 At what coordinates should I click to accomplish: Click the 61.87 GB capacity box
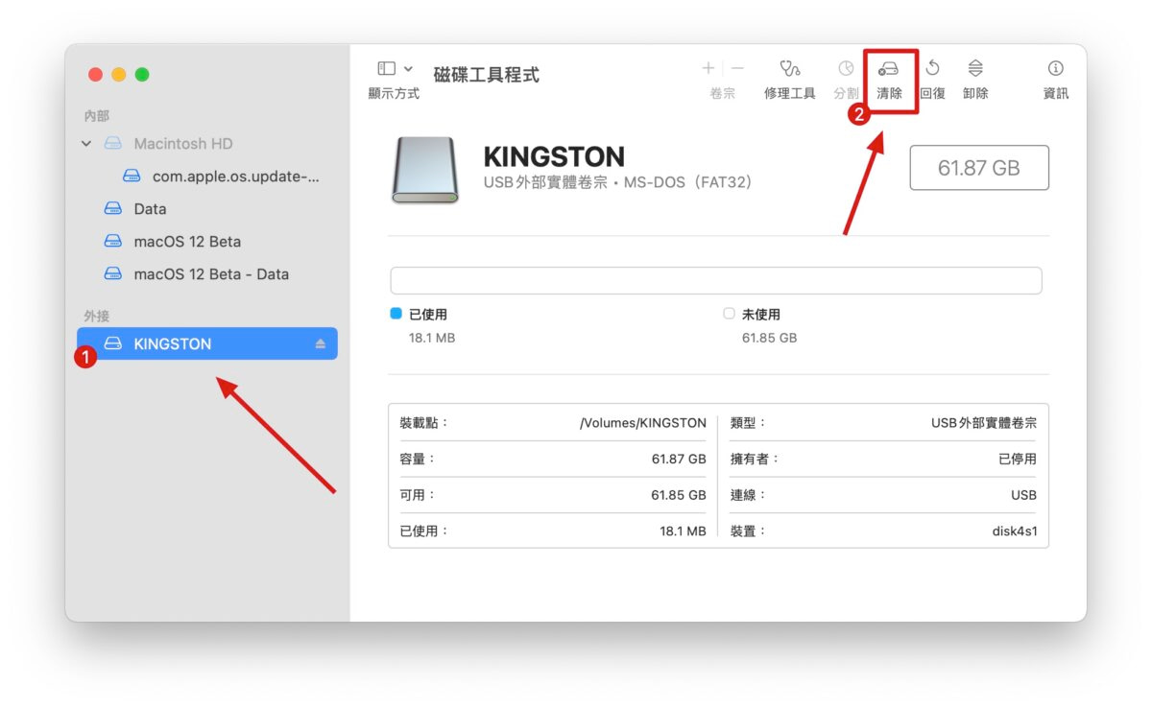coord(979,168)
